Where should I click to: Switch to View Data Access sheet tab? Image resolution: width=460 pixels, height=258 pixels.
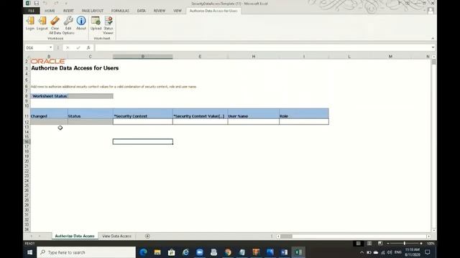tap(116, 236)
